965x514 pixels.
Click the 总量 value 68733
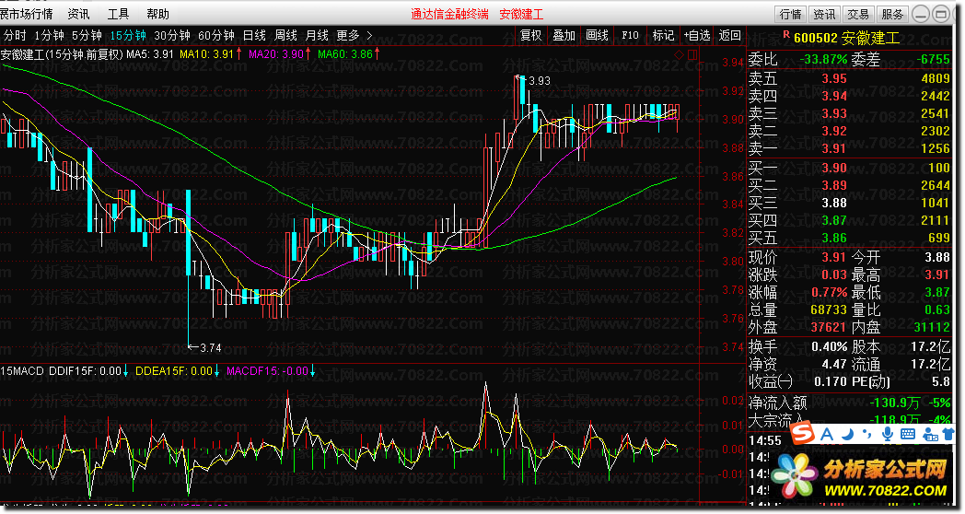pyautogui.click(x=829, y=310)
